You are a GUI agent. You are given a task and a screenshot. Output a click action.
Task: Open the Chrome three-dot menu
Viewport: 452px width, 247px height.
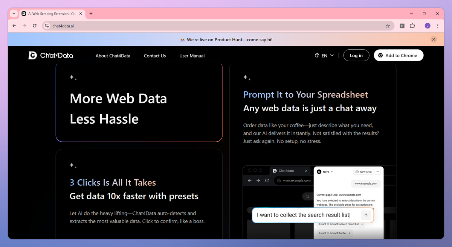[438, 26]
